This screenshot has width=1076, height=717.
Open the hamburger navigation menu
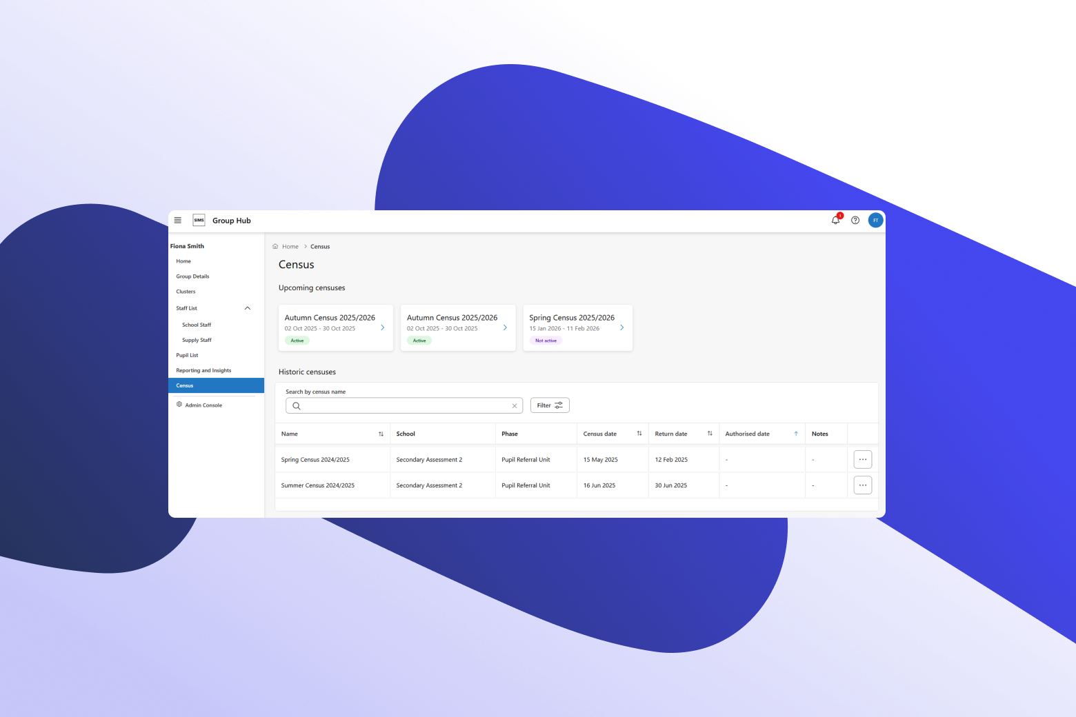point(178,221)
